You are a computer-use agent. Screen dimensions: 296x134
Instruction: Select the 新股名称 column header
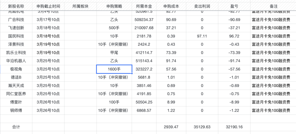coord(16,6)
